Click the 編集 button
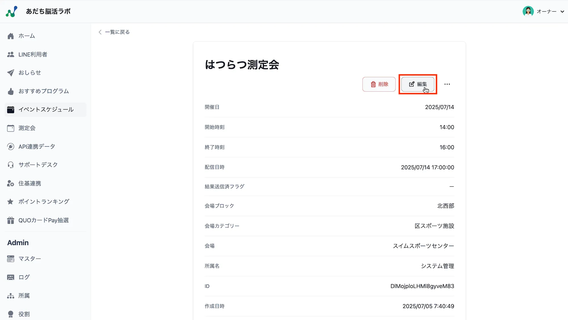 coord(418,84)
